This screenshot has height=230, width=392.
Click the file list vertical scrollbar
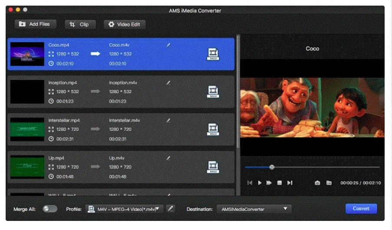(238, 92)
